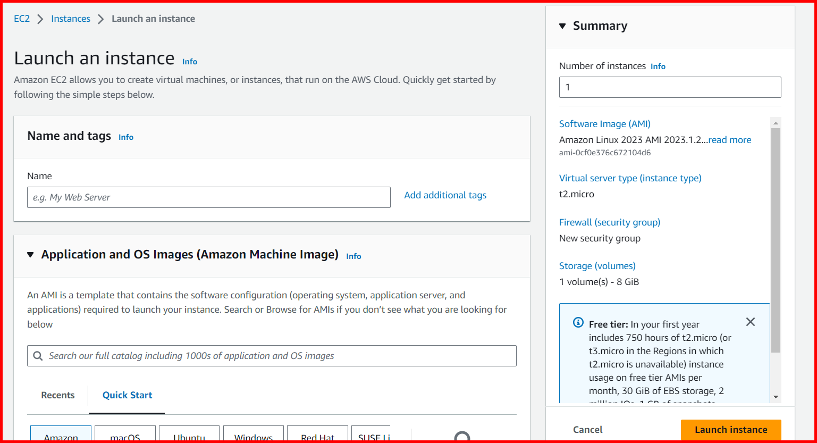817x443 pixels.
Task: Switch to the Recents tab
Action: 58,395
